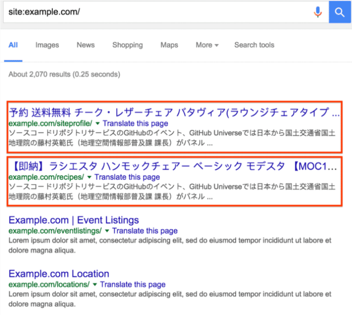Open Example.com | Event Listings result
This screenshot has height=315, width=352.
(74, 220)
